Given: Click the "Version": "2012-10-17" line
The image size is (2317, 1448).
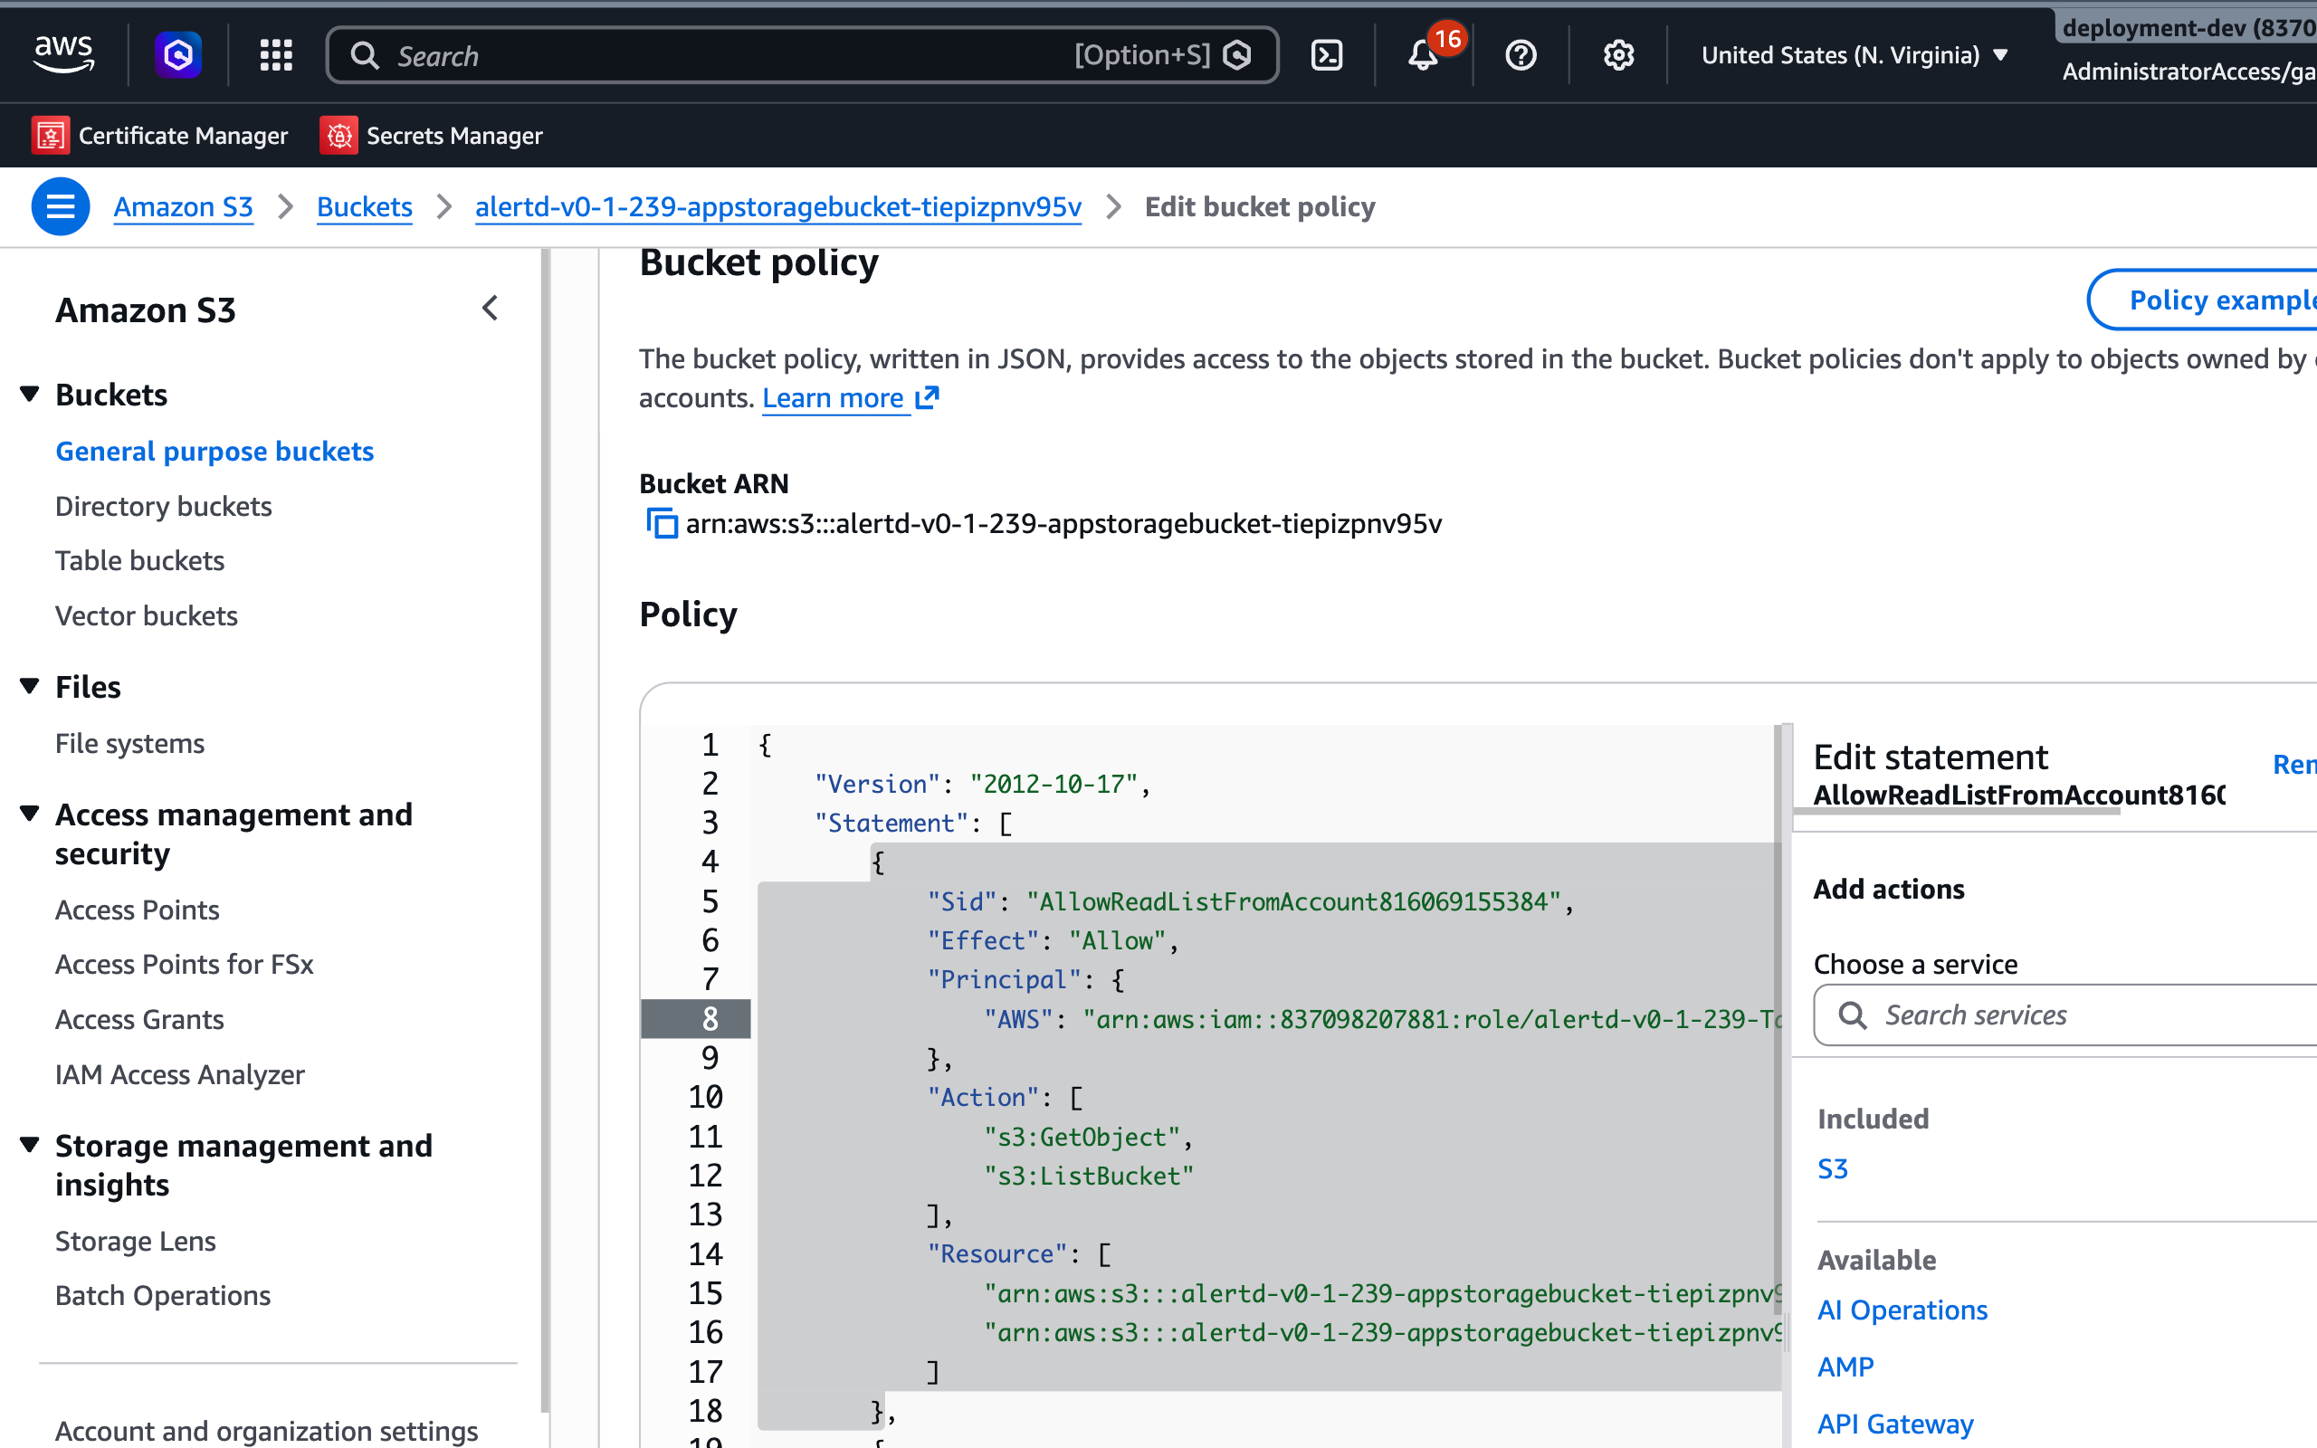Looking at the screenshot, I should click(x=981, y=784).
